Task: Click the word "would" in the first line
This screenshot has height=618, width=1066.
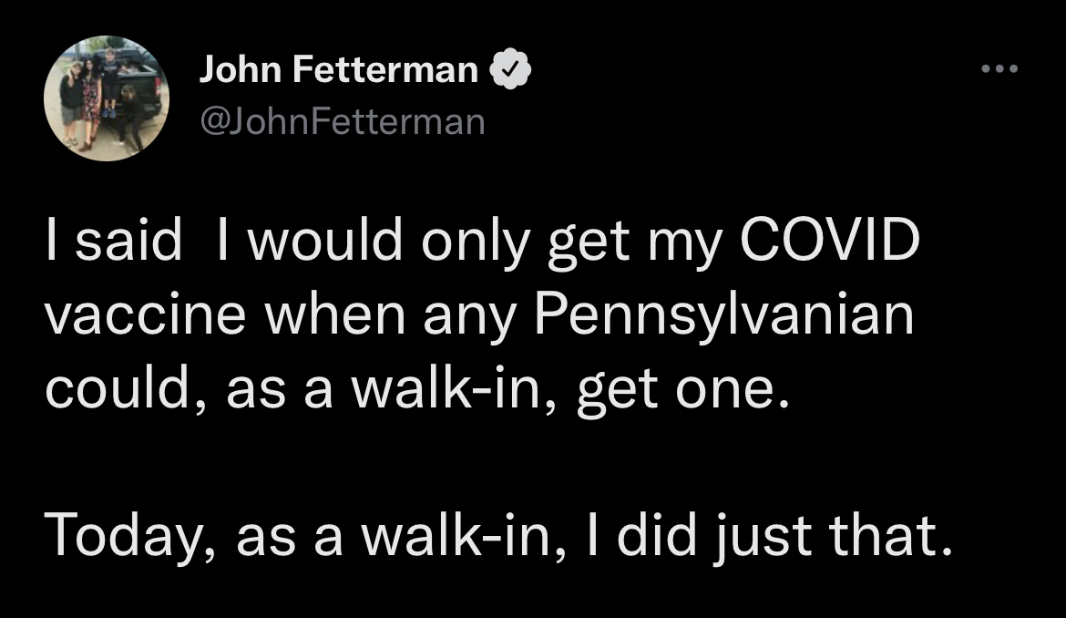Action: [x=325, y=240]
